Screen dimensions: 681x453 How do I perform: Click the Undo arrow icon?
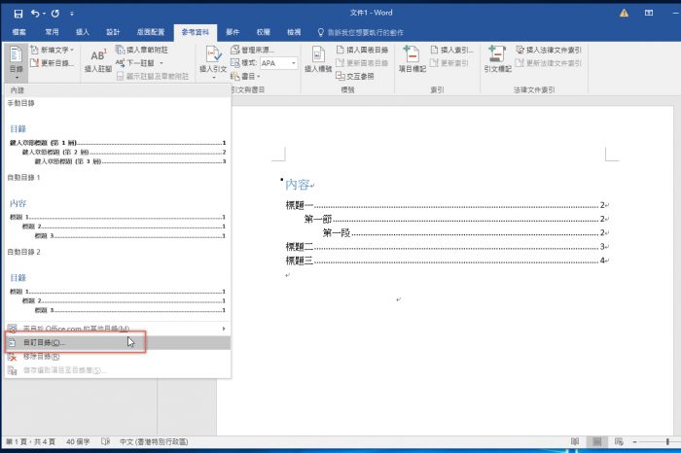(35, 14)
